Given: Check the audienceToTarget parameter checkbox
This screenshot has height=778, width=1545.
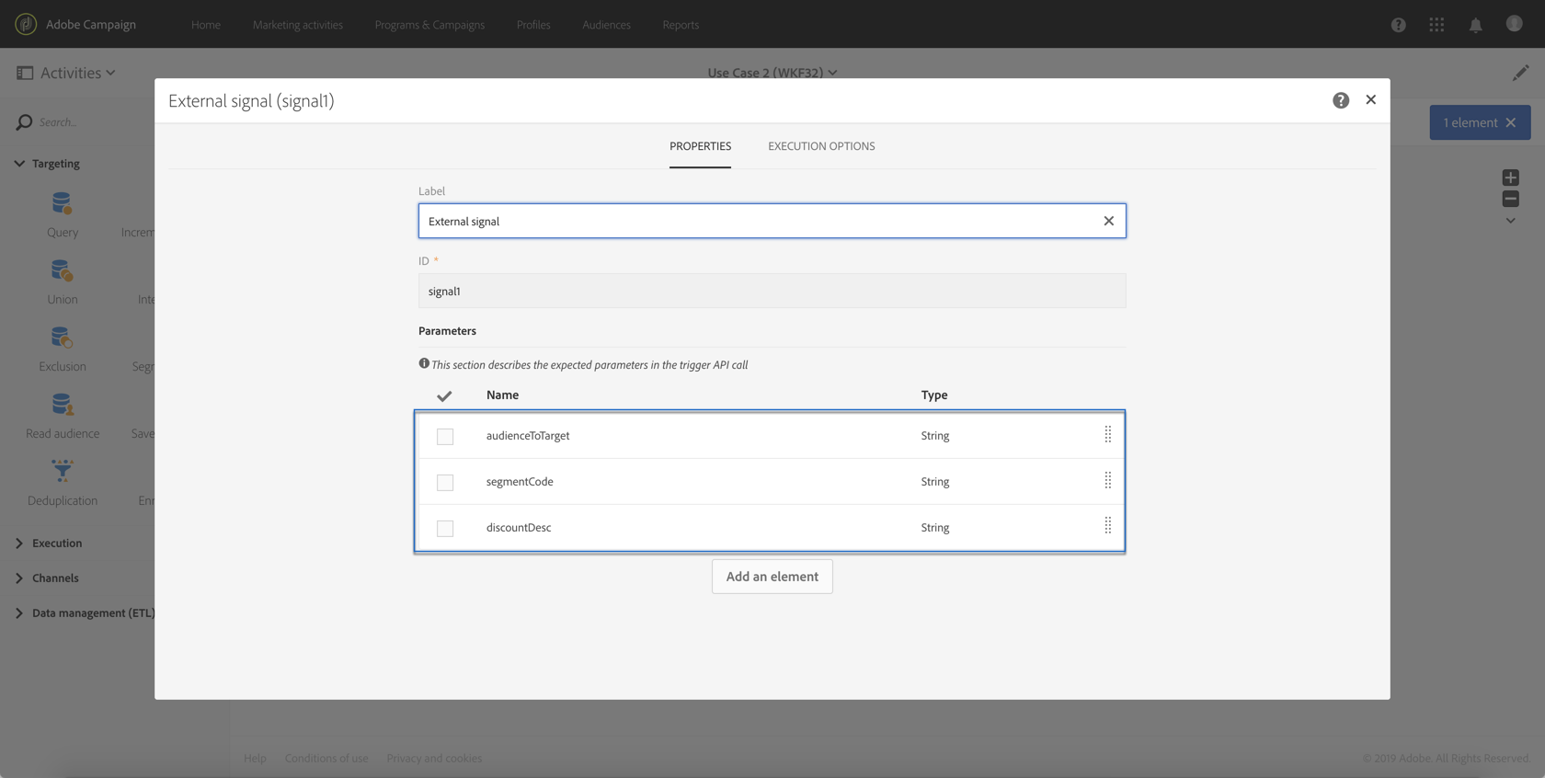Looking at the screenshot, I should coord(445,436).
